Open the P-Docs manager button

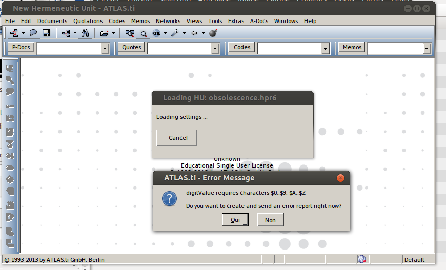[x=21, y=47]
